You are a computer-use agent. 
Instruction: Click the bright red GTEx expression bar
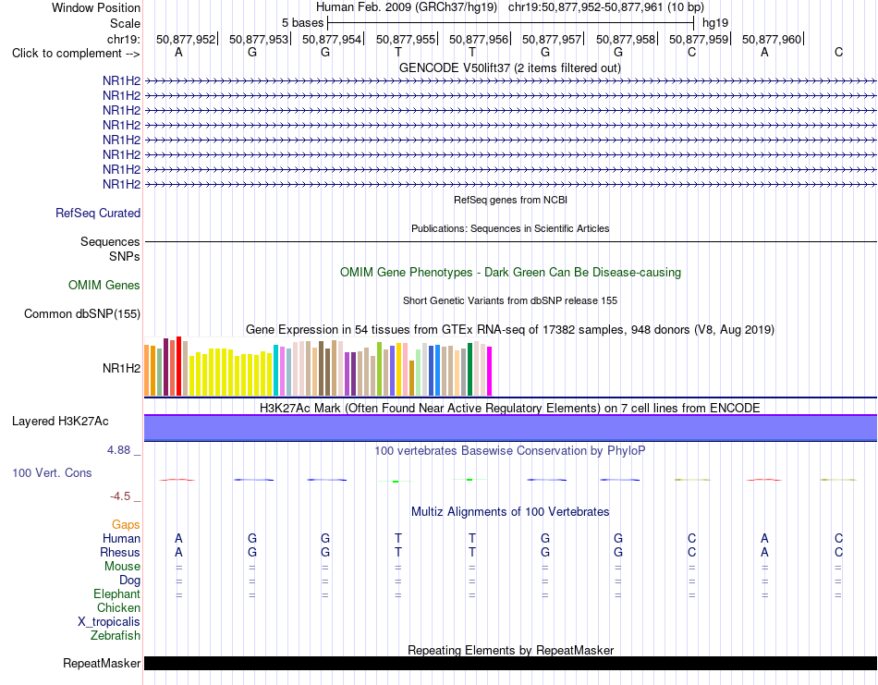178,366
